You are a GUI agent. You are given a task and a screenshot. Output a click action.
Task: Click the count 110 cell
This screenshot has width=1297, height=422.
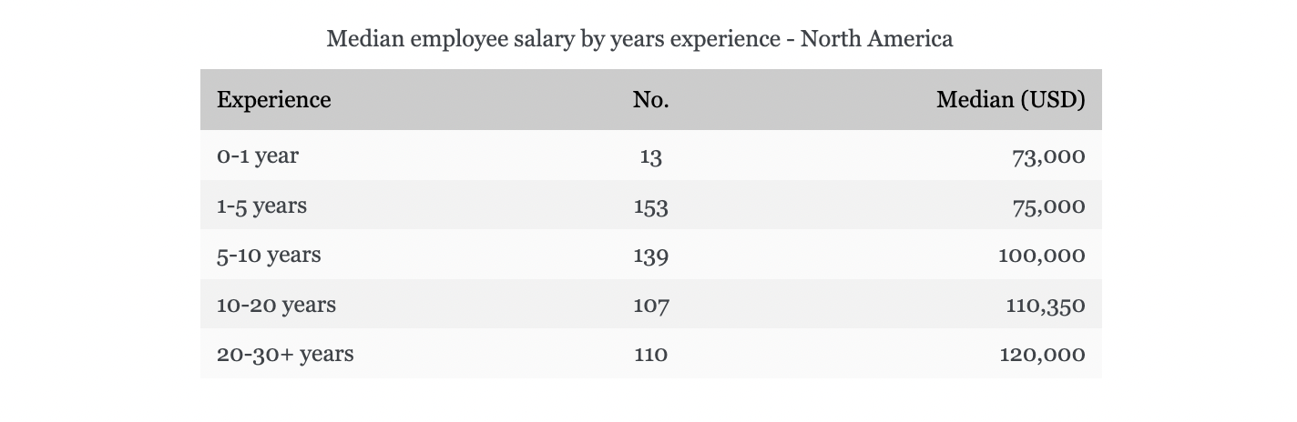coord(650,354)
